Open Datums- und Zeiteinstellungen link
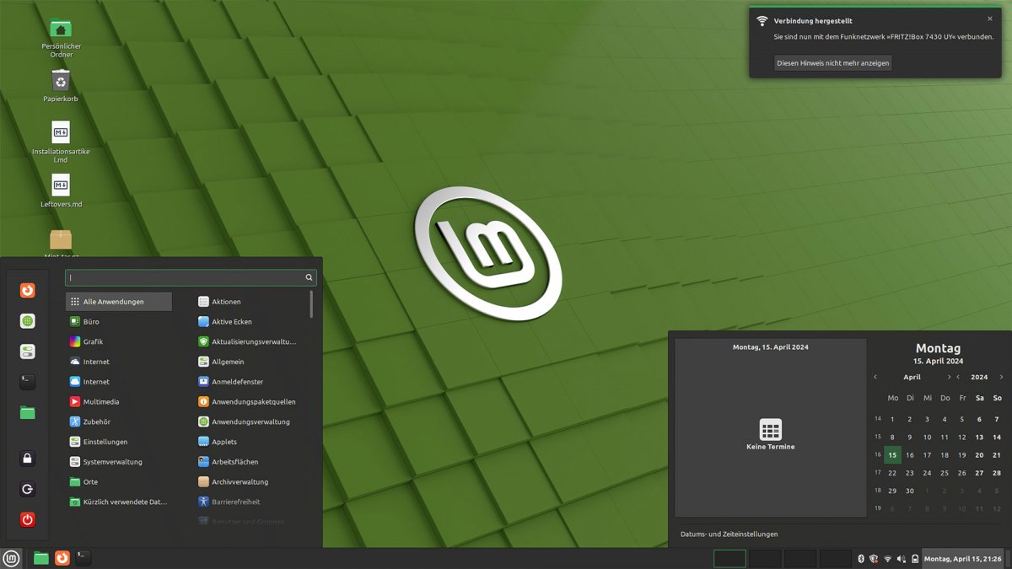The width and height of the screenshot is (1012, 569). pyautogui.click(x=729, y=534)
